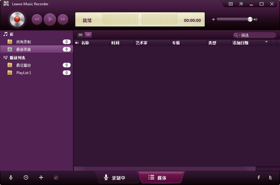Click the 库 section header

(x=8, y=34)
